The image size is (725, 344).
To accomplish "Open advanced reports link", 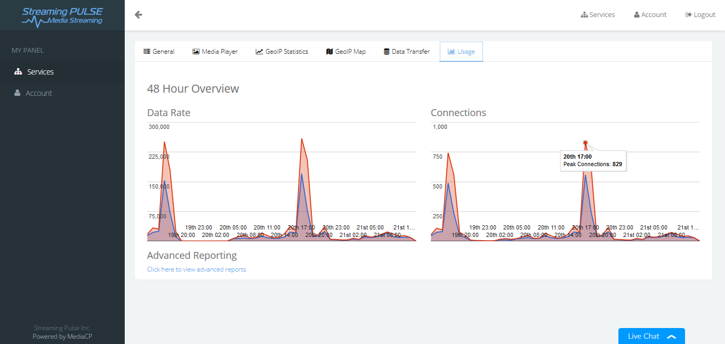I will pyautogui.click(x=197, y=269).
